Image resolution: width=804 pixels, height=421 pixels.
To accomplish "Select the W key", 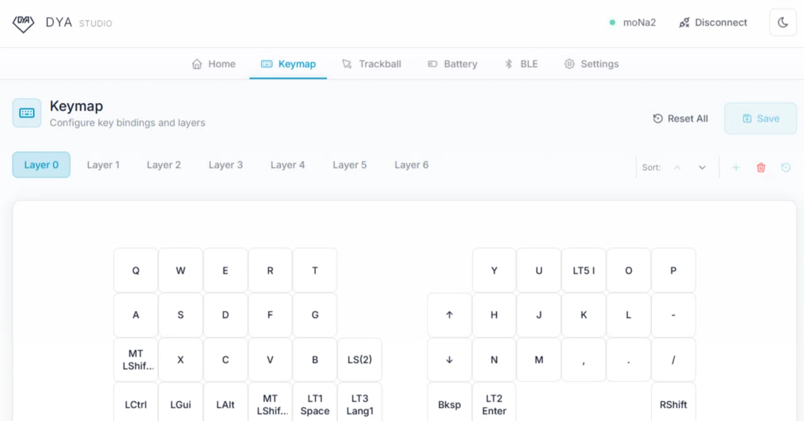I will 180,270.
